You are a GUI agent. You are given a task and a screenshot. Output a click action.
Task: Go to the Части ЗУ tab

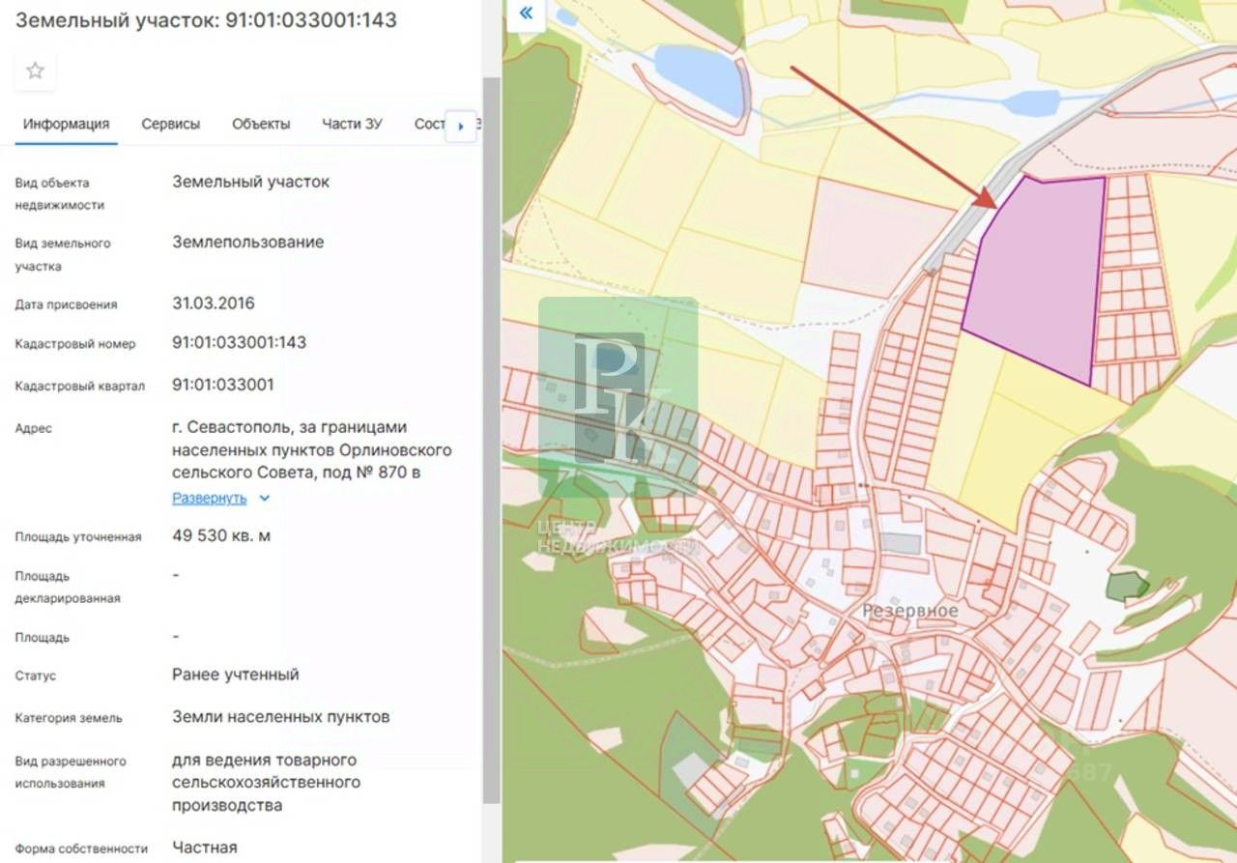point(352,124)
